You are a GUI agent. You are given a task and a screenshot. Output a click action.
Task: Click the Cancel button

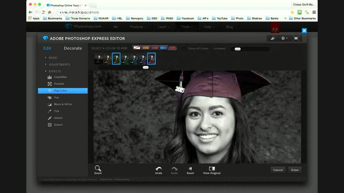[278, 170]
